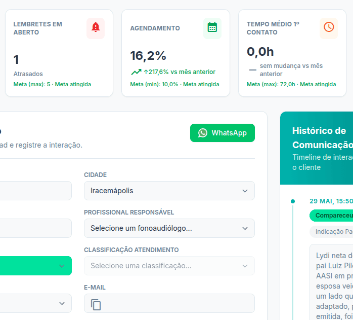Click 'sem mudança vs mês anterior' text
Image resolution: width=353 pixels, height=320 pixels.
(x=291, y=70)
